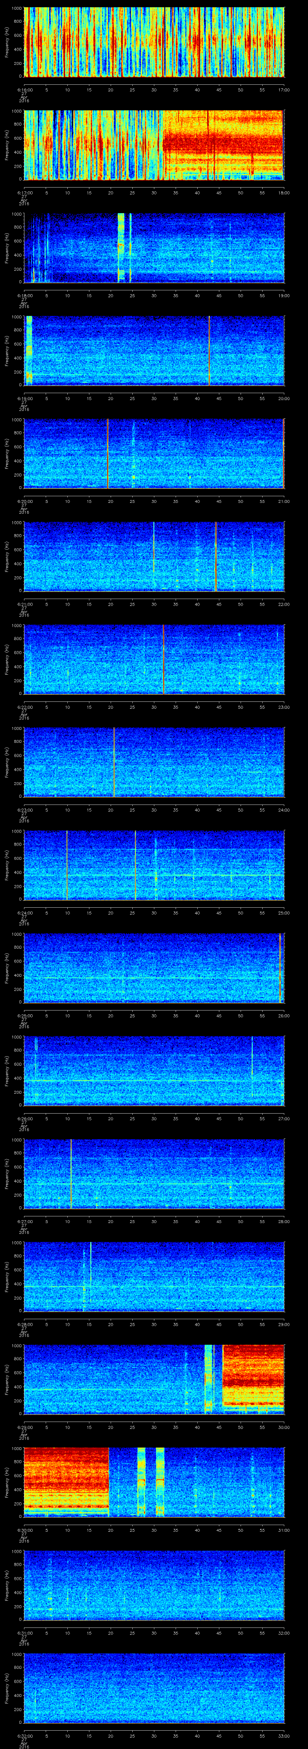Click the 21:00 end time label

click(284, 501)
